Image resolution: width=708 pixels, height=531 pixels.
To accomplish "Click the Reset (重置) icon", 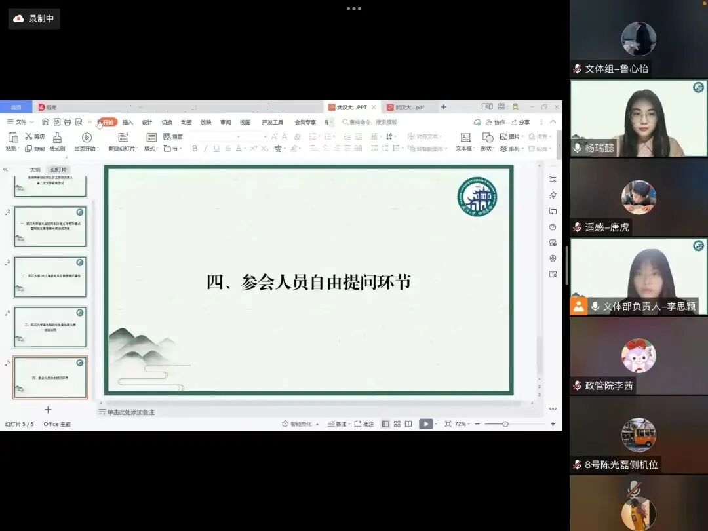I will click(x=167, y=136).
